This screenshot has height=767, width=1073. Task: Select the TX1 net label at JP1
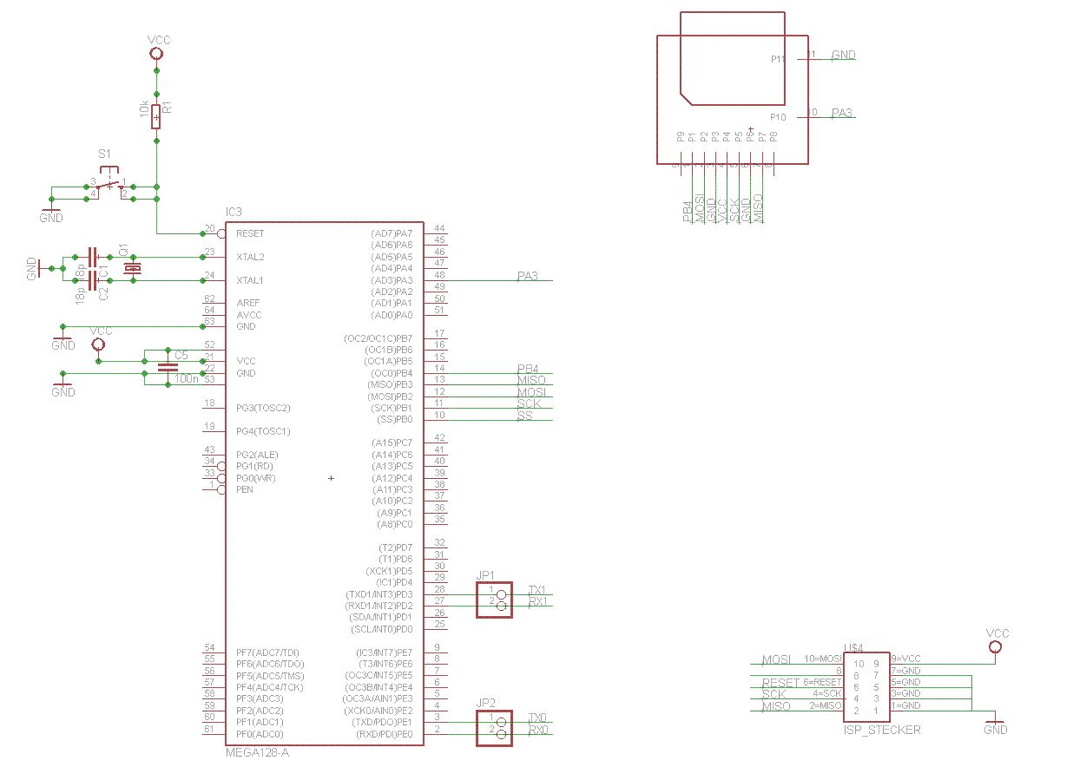538,590
